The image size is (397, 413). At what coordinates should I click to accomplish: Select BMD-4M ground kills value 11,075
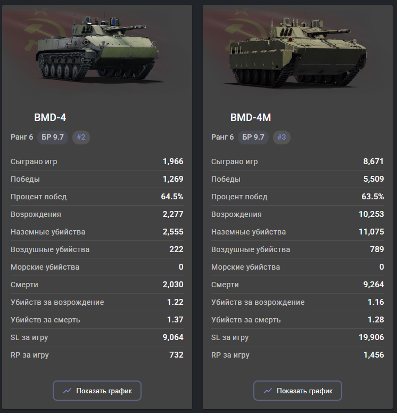371,232
